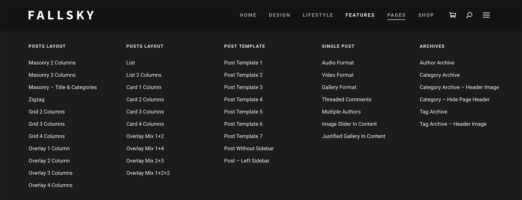Viewport: 522px width, 200px height.
Task: Open the DESIGN menu item
Action: [279, 15]
